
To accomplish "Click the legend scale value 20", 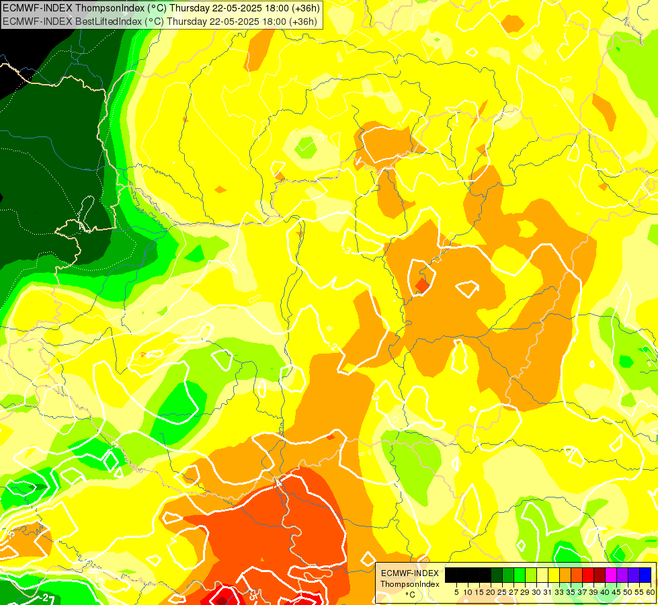I will tap(491, 592).
